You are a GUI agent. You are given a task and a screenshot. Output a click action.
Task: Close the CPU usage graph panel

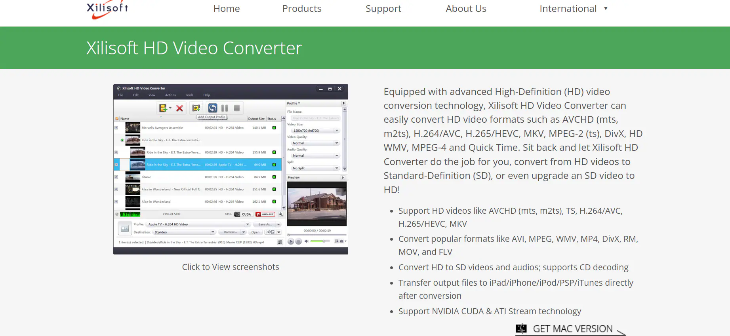tap(117, 214)
